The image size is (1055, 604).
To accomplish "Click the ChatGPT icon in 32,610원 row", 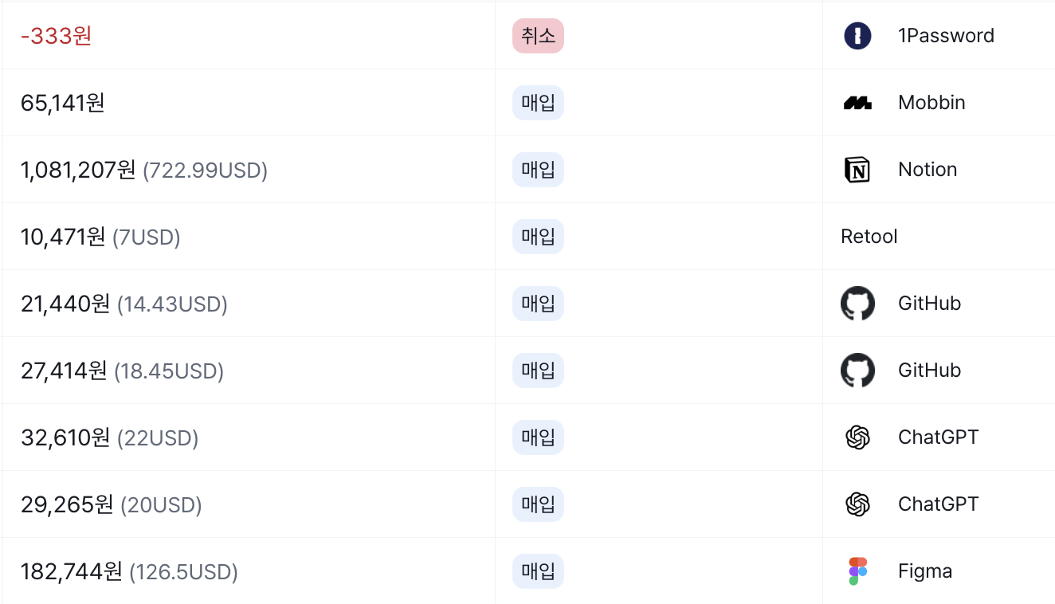I will 857,437.
